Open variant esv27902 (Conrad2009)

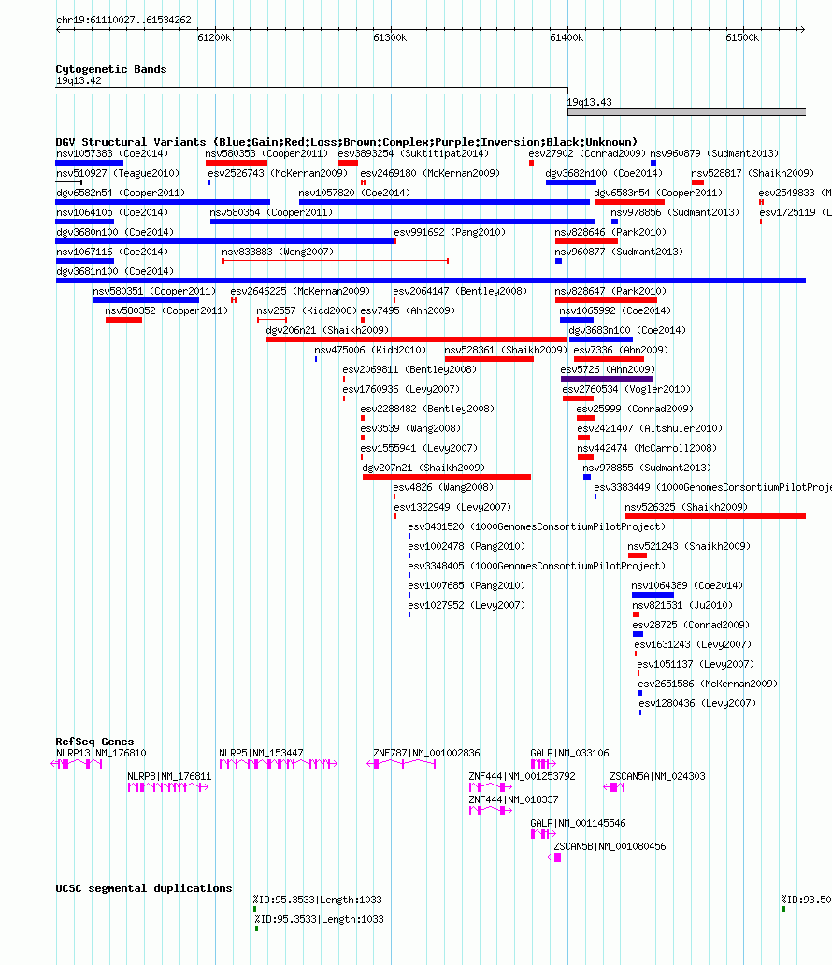tap(587, 154)
